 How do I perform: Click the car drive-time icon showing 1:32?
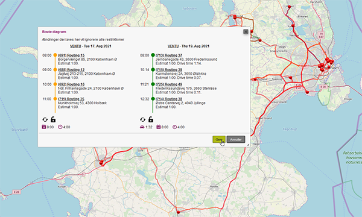(142, 127)
